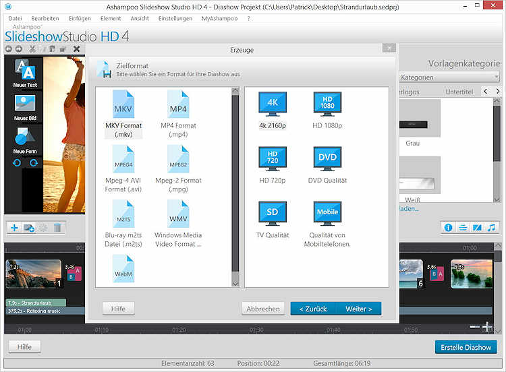This screenshot has height=372, width=506.
Task: Choose Mpeg-4 AVI Format icon
Action: 123,159
